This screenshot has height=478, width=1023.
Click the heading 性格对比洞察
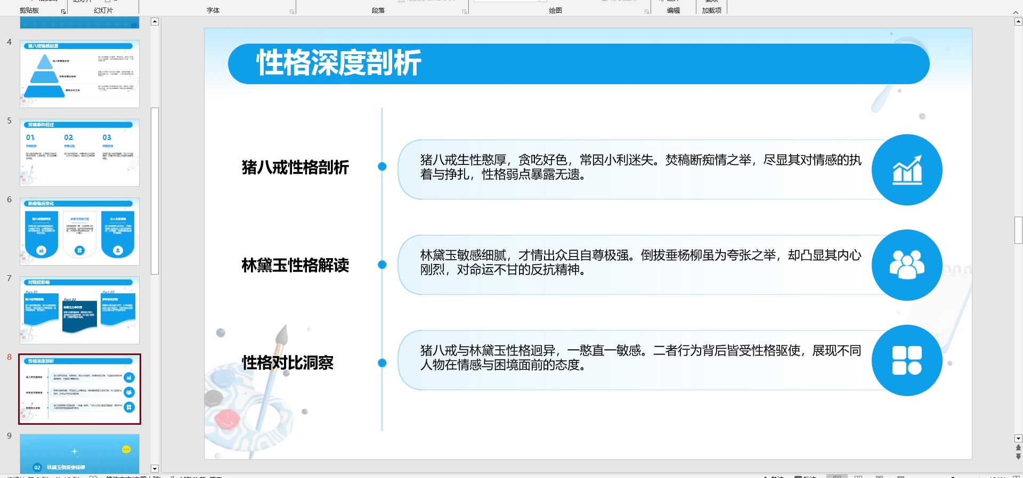pos(288,362)
